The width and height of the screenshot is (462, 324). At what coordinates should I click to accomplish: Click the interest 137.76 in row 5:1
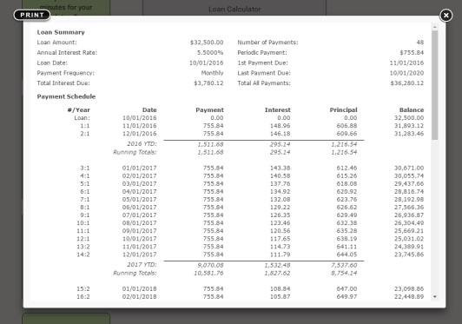point(280,183)
